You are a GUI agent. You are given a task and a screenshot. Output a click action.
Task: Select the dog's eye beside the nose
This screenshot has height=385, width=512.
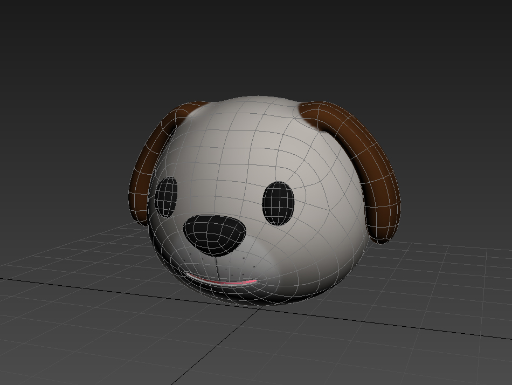166,197
